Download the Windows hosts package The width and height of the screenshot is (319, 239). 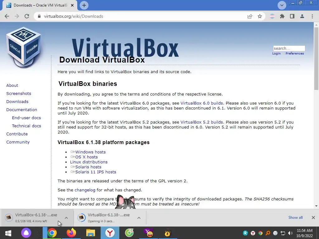(90, 152)
